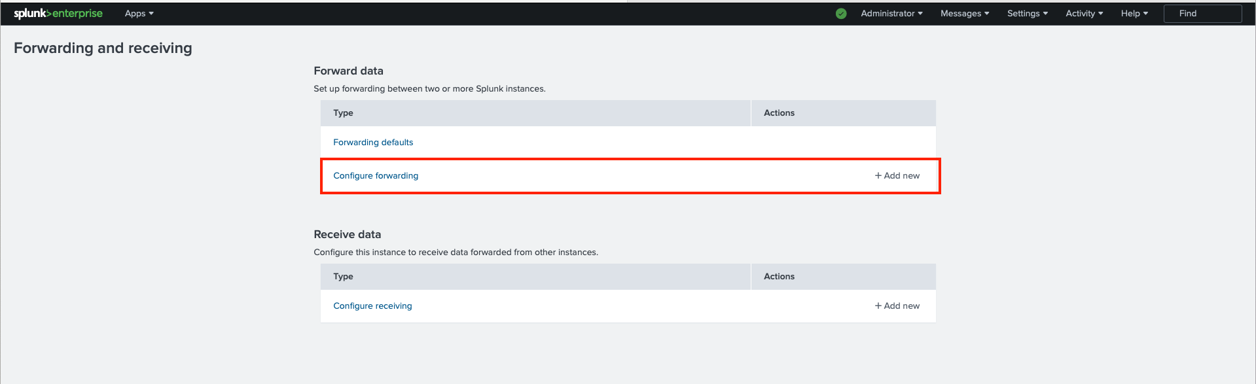
Task: Click 'Configure this instance to receive data' description
Action: pos(456,252)
